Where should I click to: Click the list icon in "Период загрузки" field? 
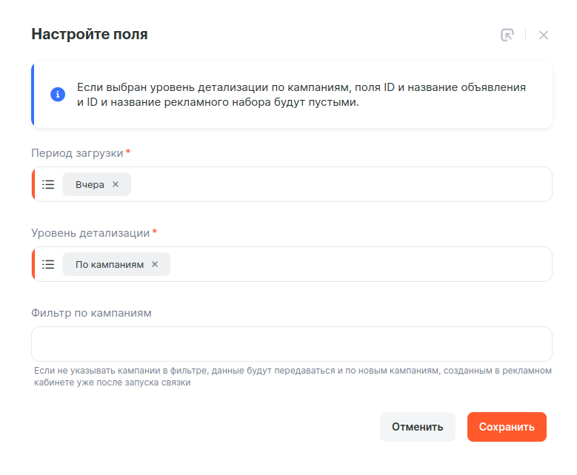coord(48,184)
